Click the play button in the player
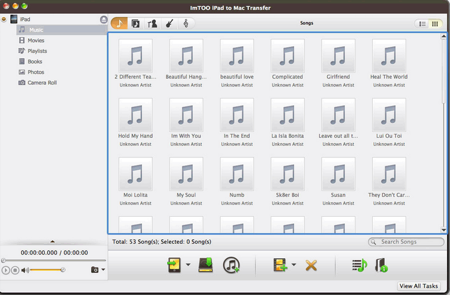Image resolution: width=450 pixels, height=295 pixels. (6, 270)
